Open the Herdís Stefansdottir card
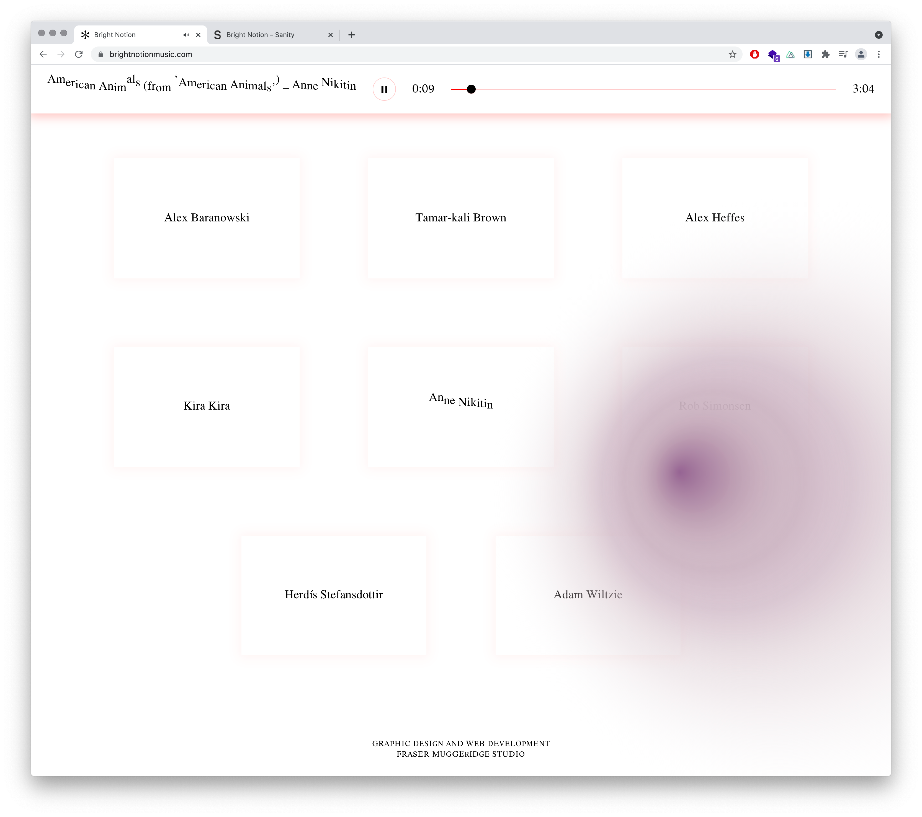The width and height of the screenshot is (922, 817). 333,594
